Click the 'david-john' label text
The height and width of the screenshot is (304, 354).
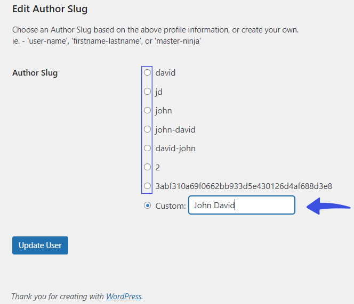[x=175, y=149]
